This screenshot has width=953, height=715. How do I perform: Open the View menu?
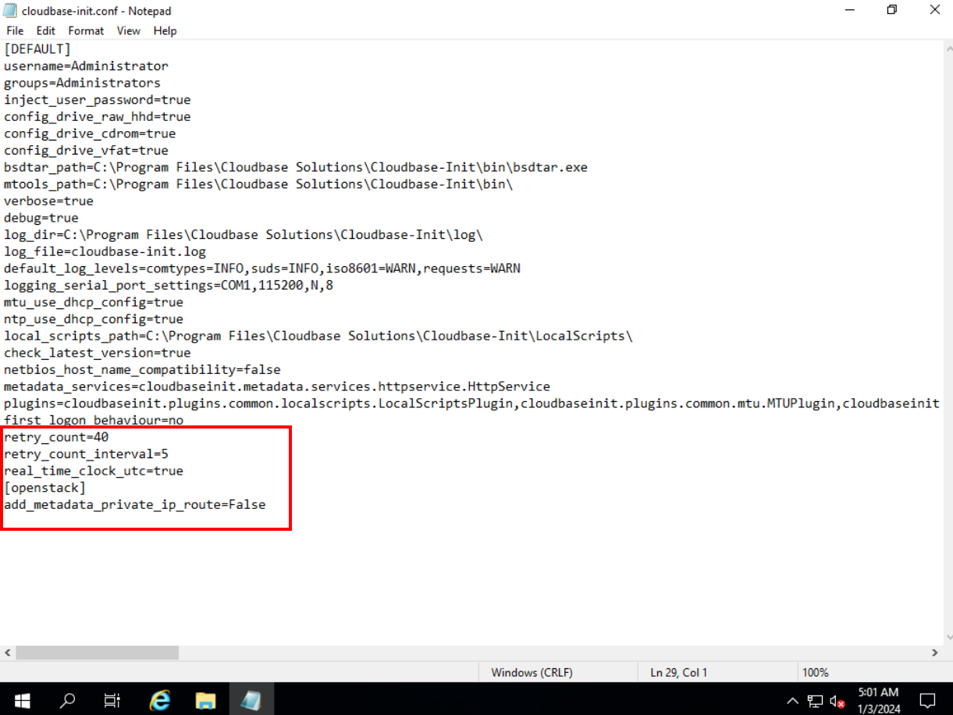(129, 30)
